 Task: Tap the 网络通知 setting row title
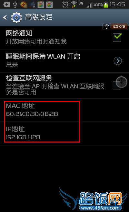[x=19, y=33]
